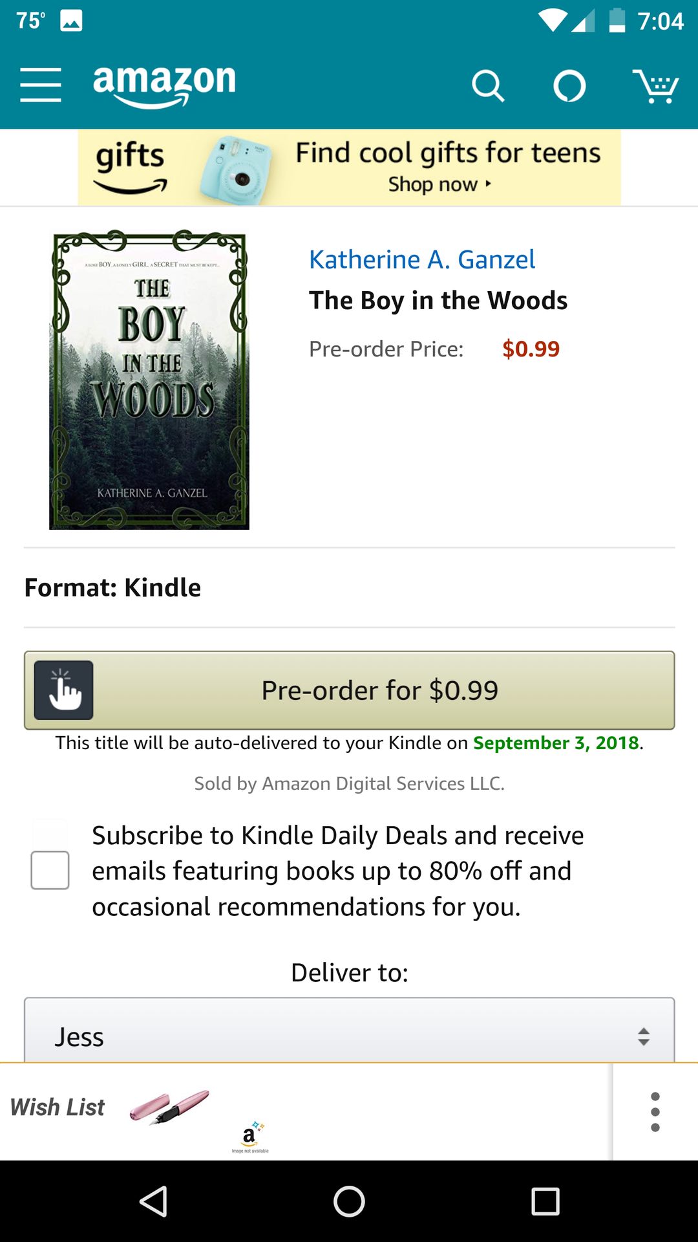Open the shopping cart
This screenshot has height=1242, width=698.
pos(655,86)
